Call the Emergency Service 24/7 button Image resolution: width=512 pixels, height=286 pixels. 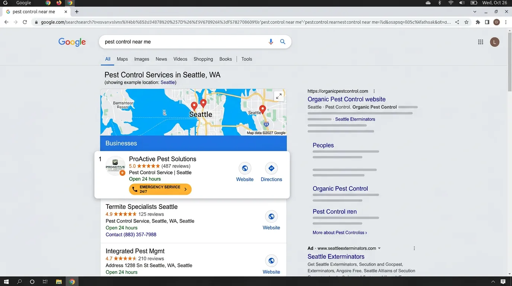click(x=160, y=189)
